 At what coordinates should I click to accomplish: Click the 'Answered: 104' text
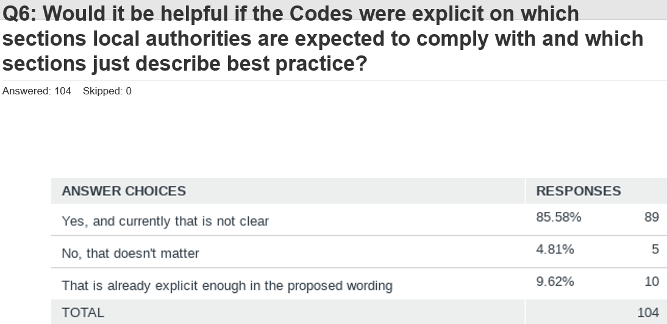tap(37, 91)
